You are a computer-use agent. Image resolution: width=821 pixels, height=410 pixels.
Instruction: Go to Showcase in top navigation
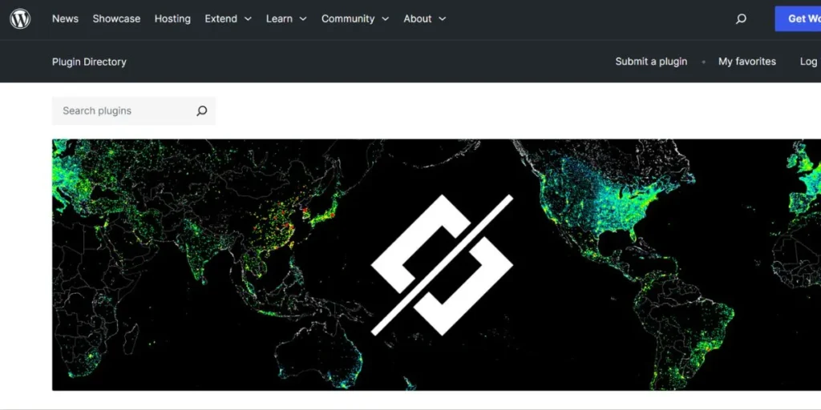116,19
